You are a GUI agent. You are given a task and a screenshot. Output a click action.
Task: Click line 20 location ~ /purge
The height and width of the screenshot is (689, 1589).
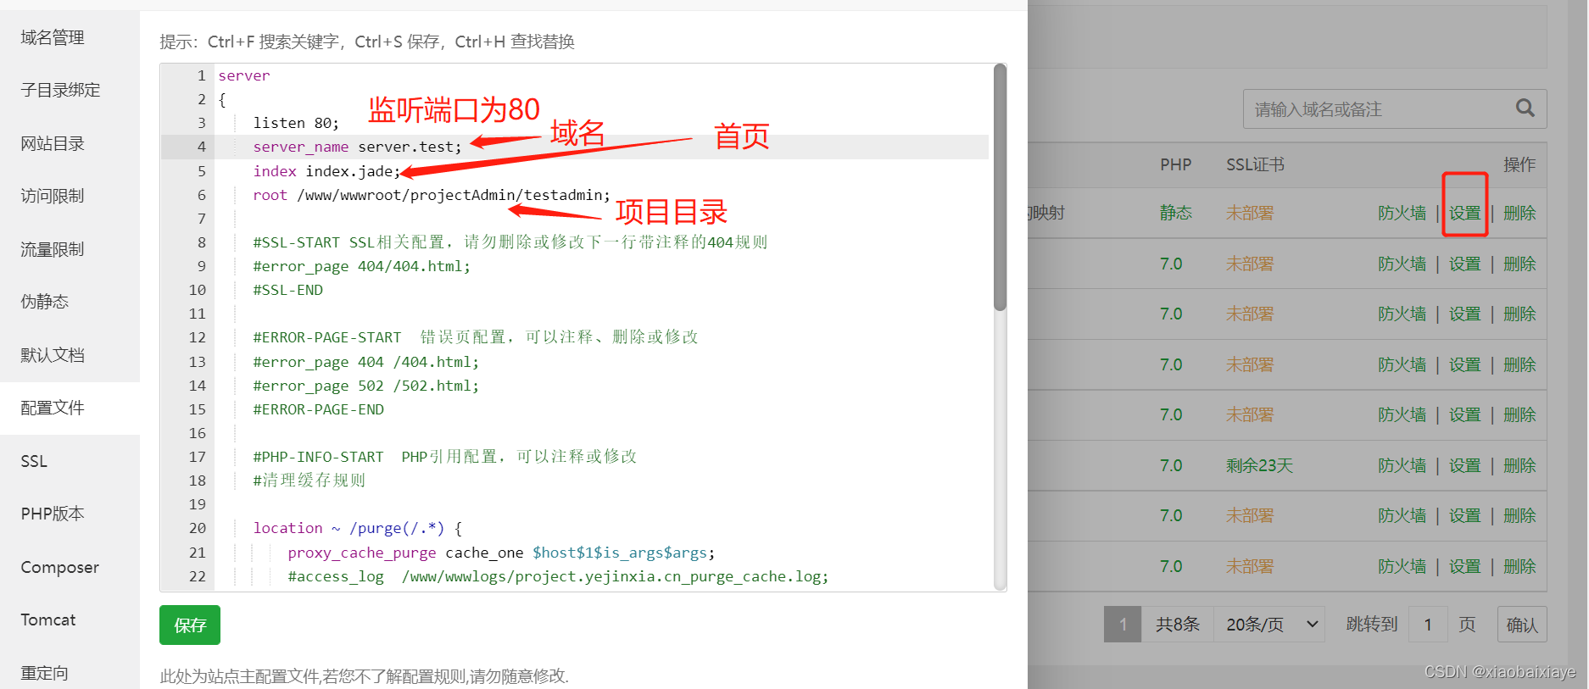click(x=358, y=528)
